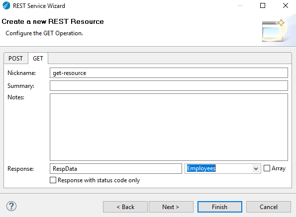The height and width of the screenshot is (217, 296).
Task: Check Response with status code only
Action: pyautogui.click(x=53, y=180)
